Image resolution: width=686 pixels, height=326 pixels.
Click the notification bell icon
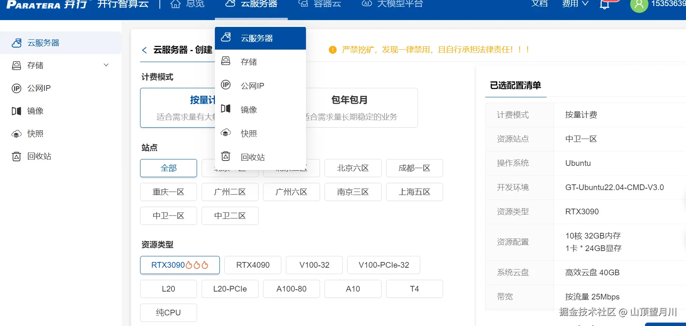[x=604, y=5]
